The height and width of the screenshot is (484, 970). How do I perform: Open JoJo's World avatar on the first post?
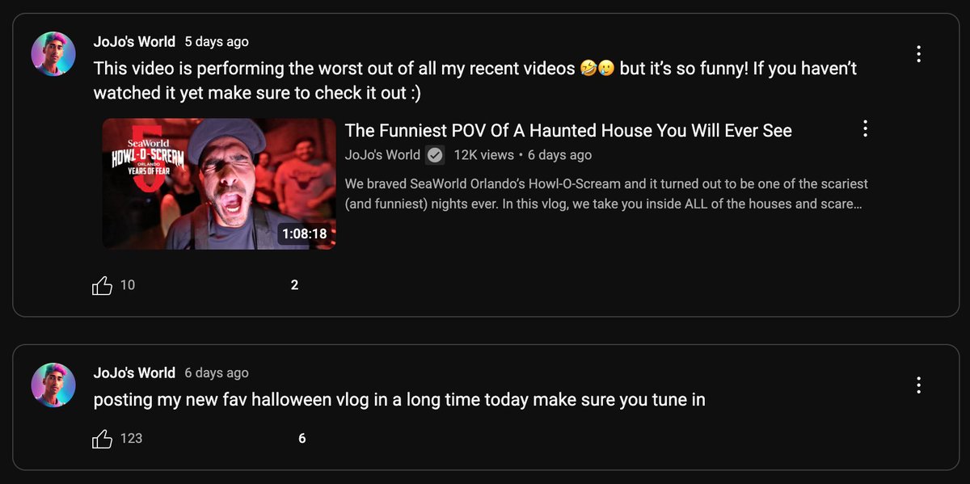[53, 55]
